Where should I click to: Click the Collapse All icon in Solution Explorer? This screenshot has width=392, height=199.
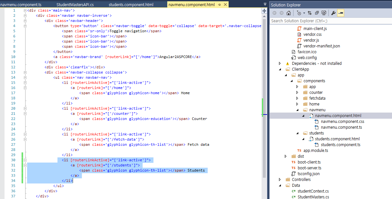[x=317, y=13]
